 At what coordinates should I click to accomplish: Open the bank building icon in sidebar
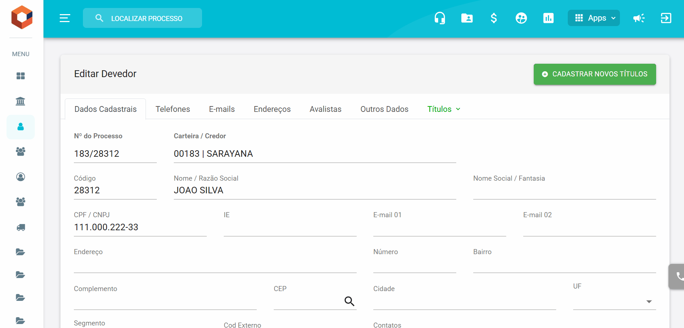click(x=21, y=101)
